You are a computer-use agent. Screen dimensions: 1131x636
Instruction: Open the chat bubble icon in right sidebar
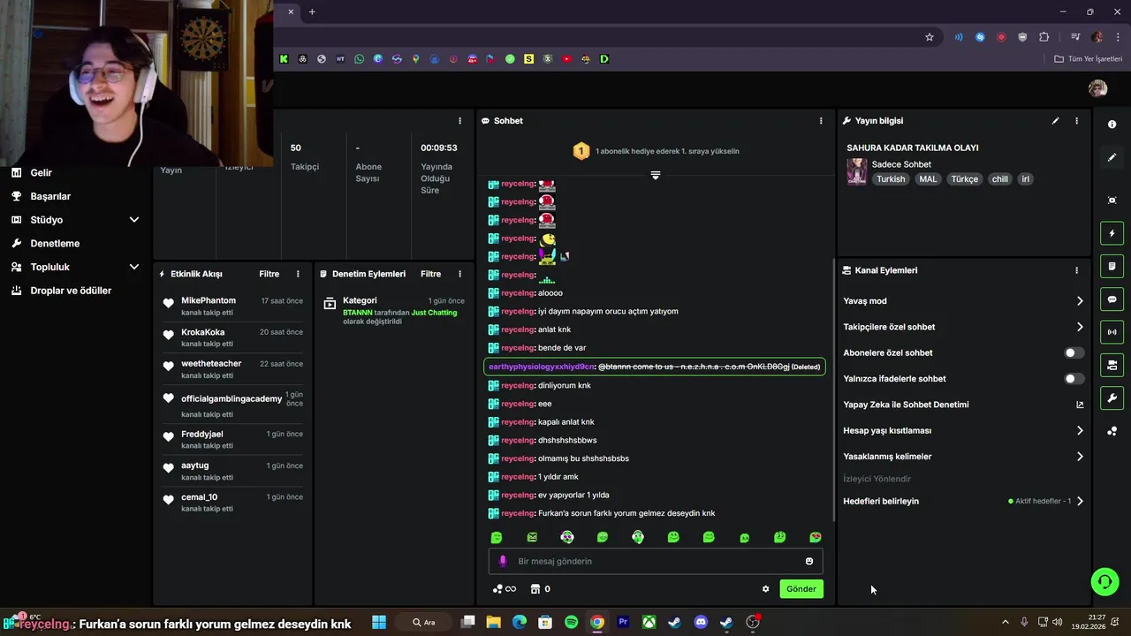(1112, 299)
